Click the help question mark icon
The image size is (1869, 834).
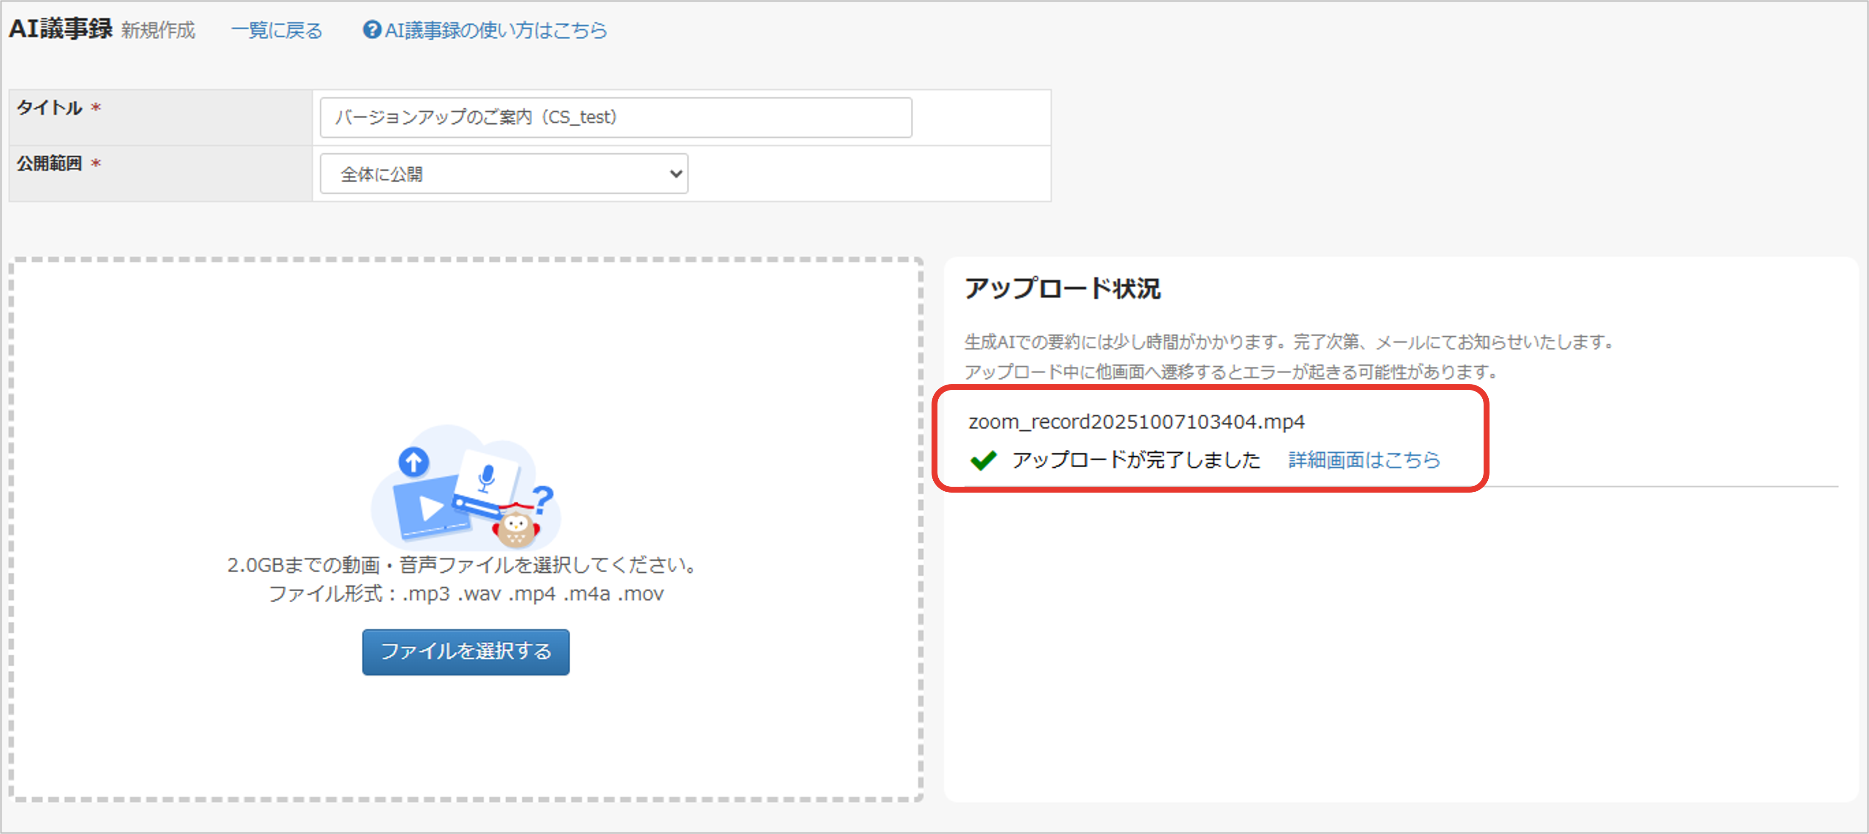click(x=371, y=30)
